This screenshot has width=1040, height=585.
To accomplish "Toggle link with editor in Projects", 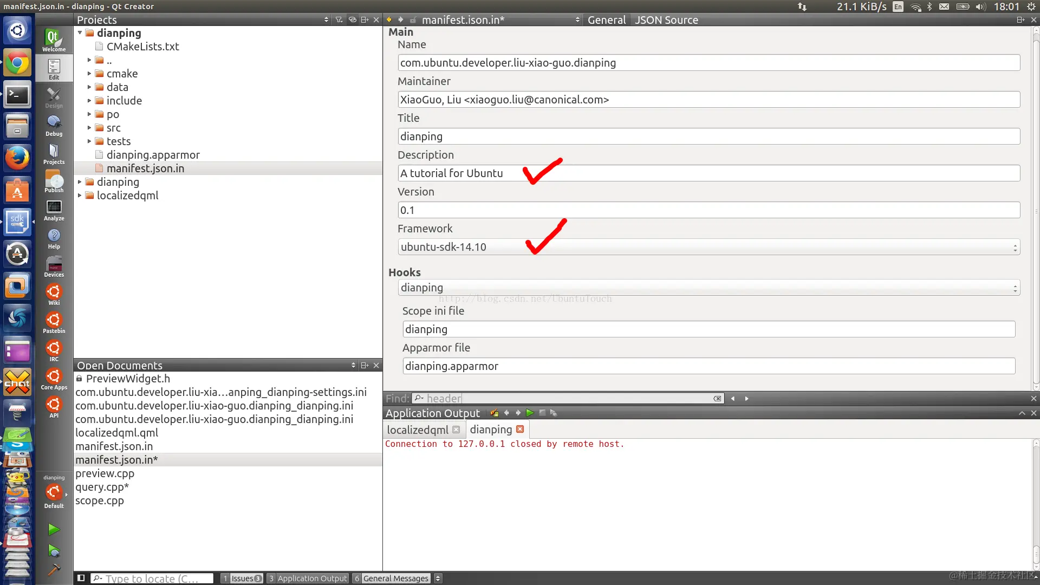I will tap(352, 19).
